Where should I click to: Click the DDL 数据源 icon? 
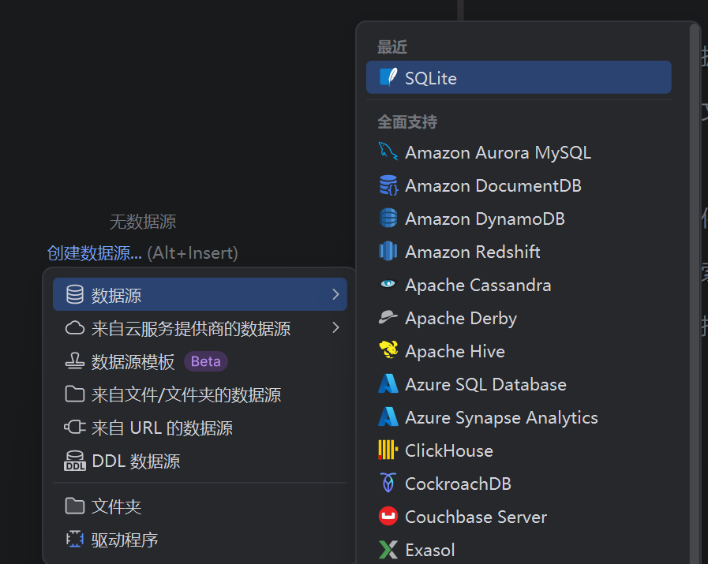(75, 461)
